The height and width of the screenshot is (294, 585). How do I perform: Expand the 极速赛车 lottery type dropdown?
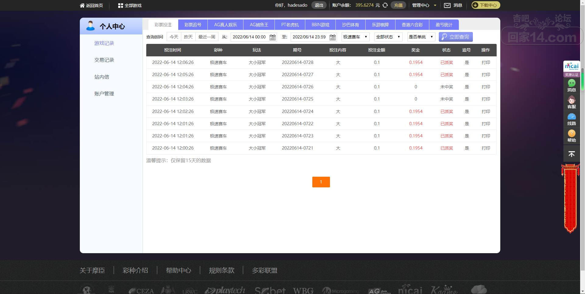(x=355, y=37)
